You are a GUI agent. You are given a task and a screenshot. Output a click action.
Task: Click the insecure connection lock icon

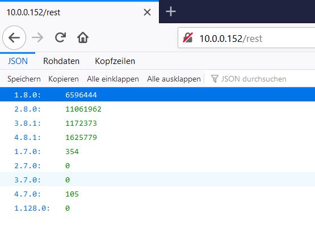click(188, 38)
